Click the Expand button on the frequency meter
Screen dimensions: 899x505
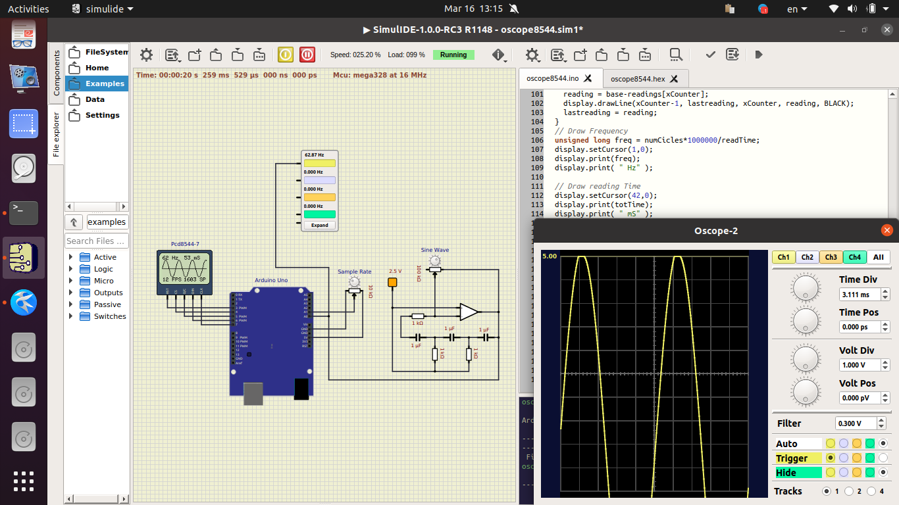coord(319,225)
